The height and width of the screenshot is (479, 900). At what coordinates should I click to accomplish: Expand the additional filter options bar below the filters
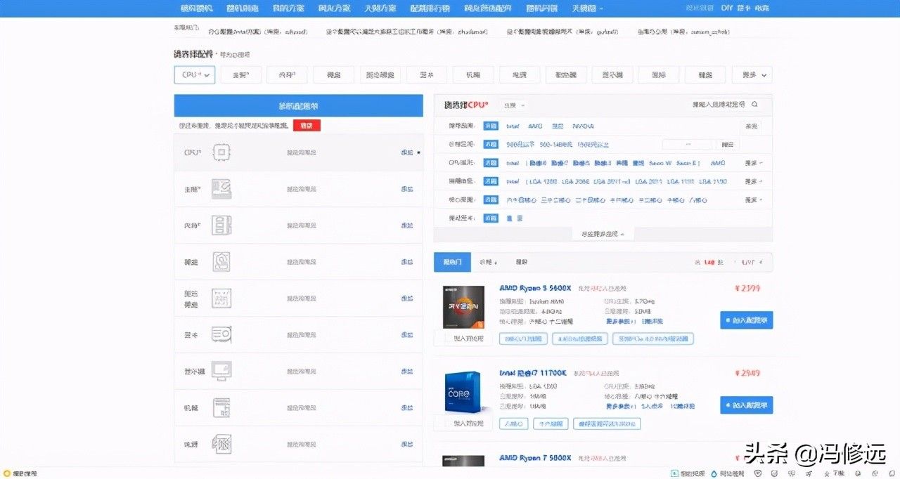point(603,234)
